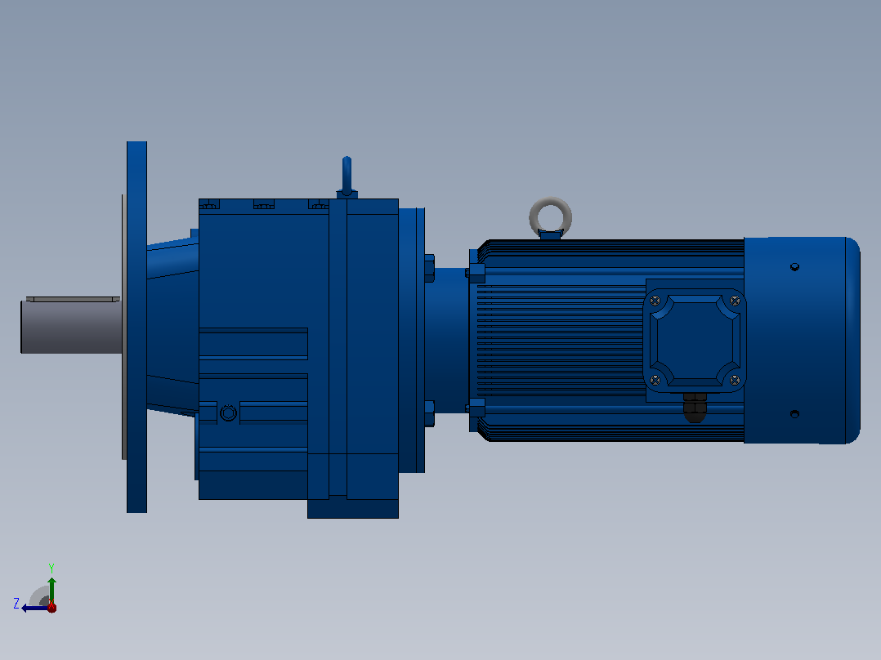
Task: Pick the gray output shaft of the gearbox
Action: 71,327
